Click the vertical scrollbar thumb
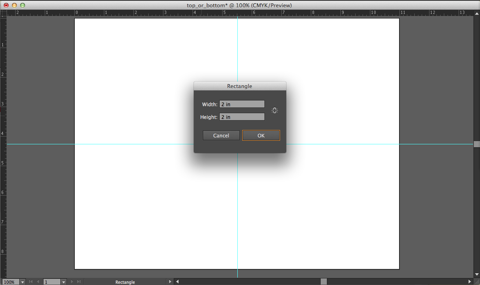This screenshot has height=285, width=480. coord(477,144)
